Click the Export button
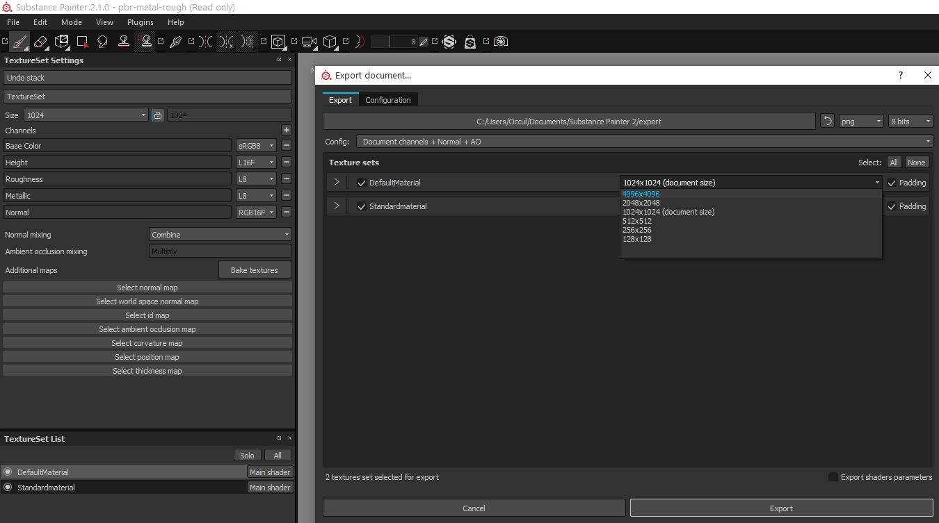Viewport: 939px width, 523px height. pos(781,508)
